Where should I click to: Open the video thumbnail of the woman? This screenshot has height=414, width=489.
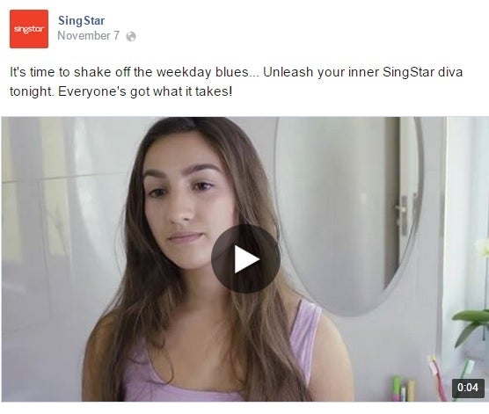[244, 259]
